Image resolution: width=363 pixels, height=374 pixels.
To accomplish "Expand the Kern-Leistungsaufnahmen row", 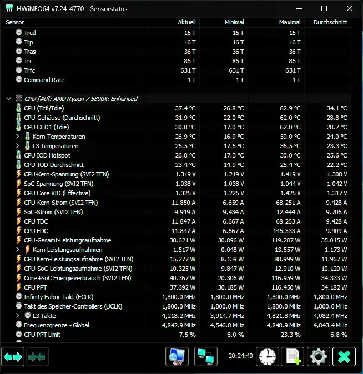I will (17, 250).
